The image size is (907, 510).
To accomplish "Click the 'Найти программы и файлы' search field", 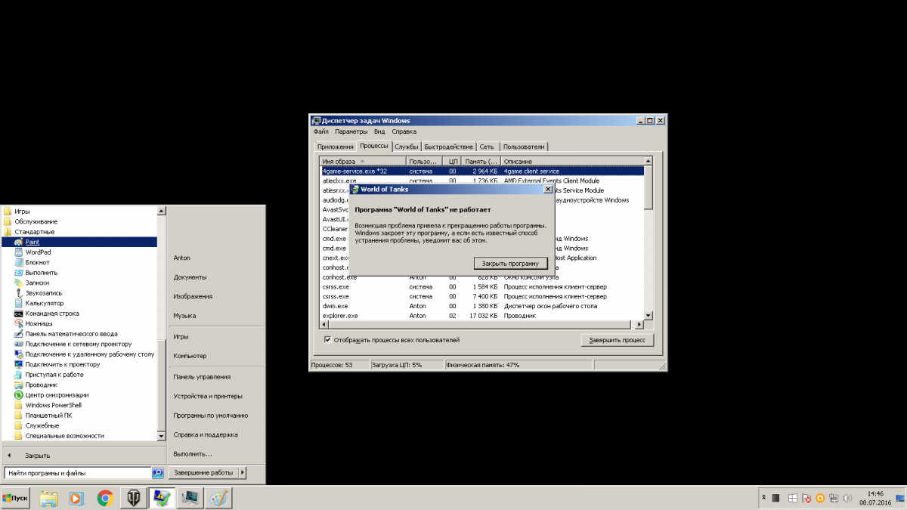I will click(x=76, y=473).
